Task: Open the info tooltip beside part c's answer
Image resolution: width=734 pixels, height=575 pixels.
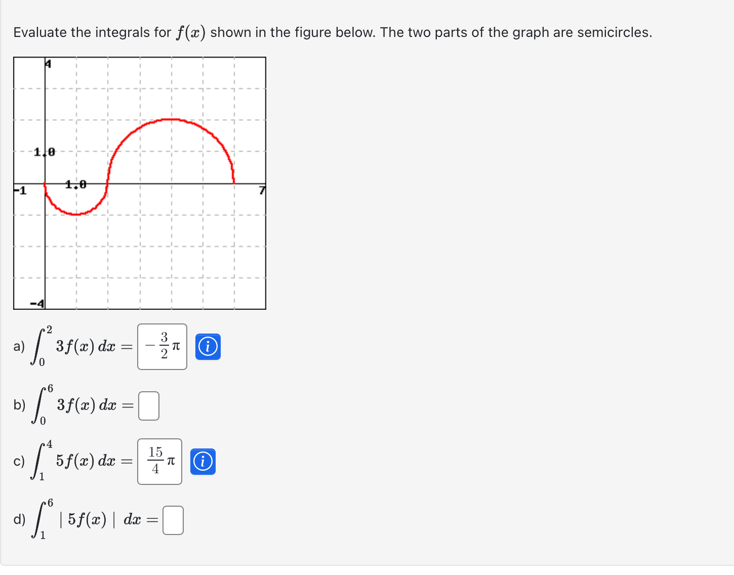Action: (x=203, y=462)
